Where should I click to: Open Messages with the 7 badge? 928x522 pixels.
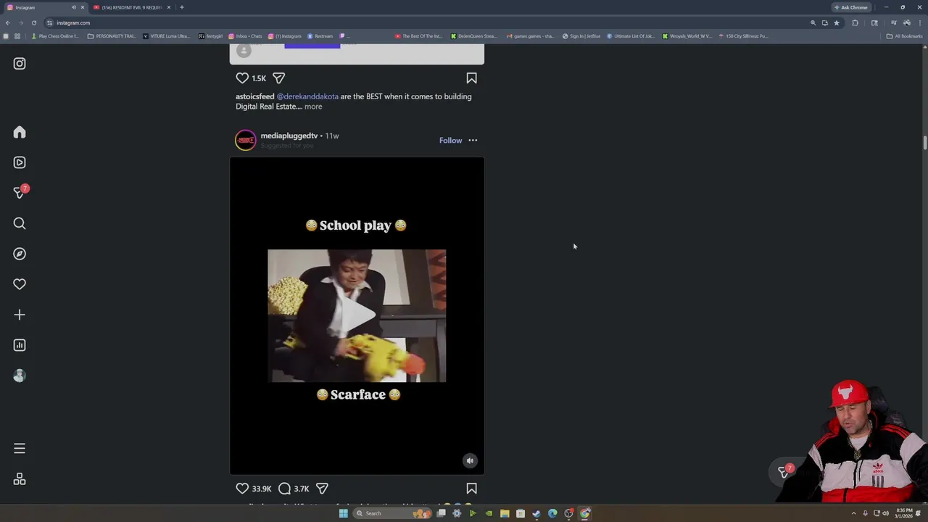click(x=20, y=192)
